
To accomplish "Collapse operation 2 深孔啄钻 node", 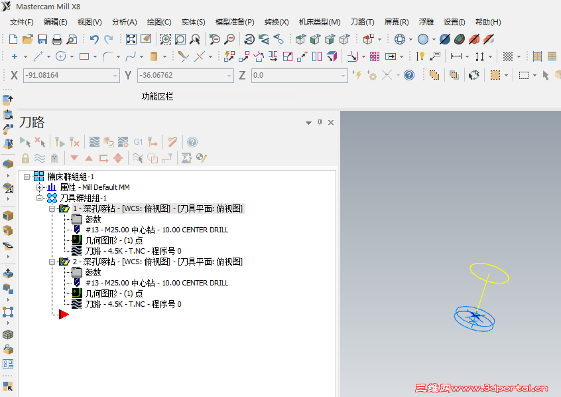I will point(52,262).
